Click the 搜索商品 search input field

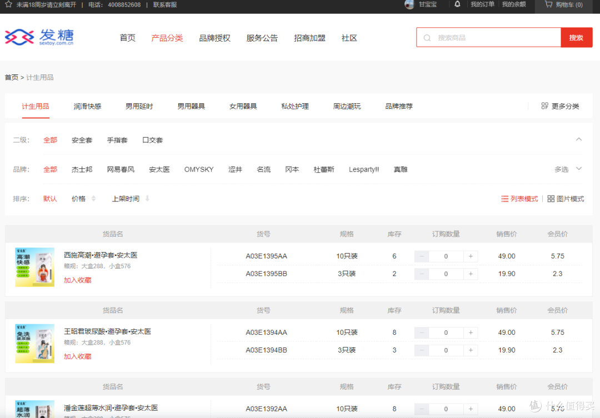489,38
